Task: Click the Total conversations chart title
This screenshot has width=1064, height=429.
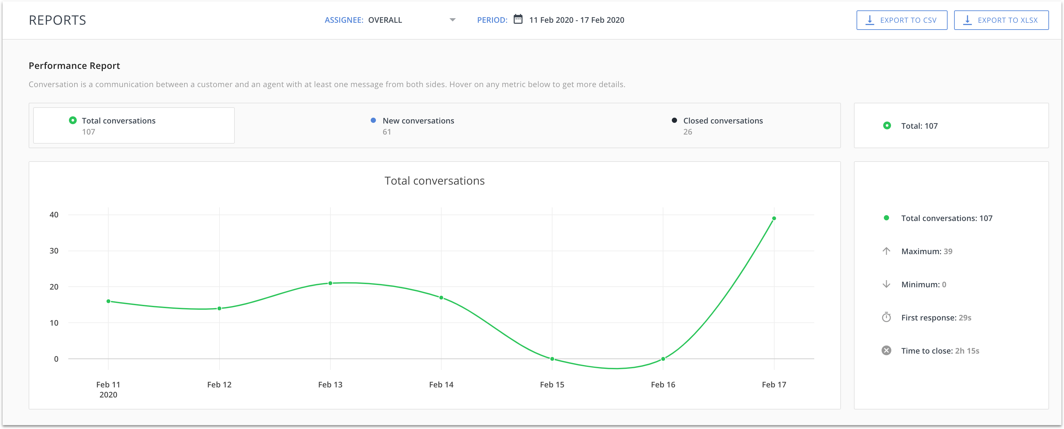Action: [x=434, y=181]
